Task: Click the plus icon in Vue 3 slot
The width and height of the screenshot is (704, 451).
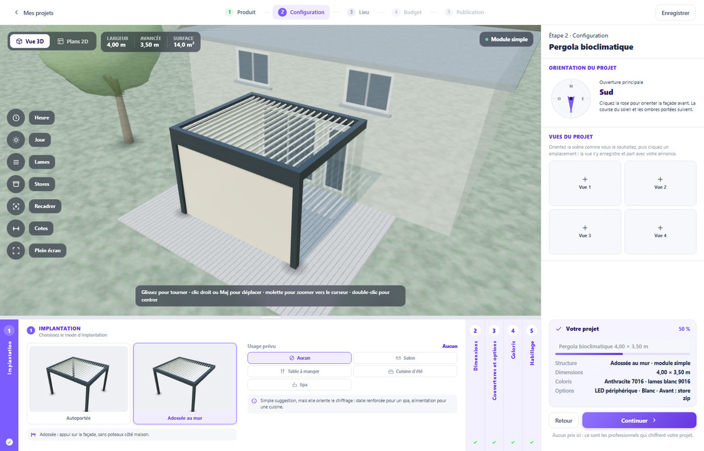Action: coord(585,227)
